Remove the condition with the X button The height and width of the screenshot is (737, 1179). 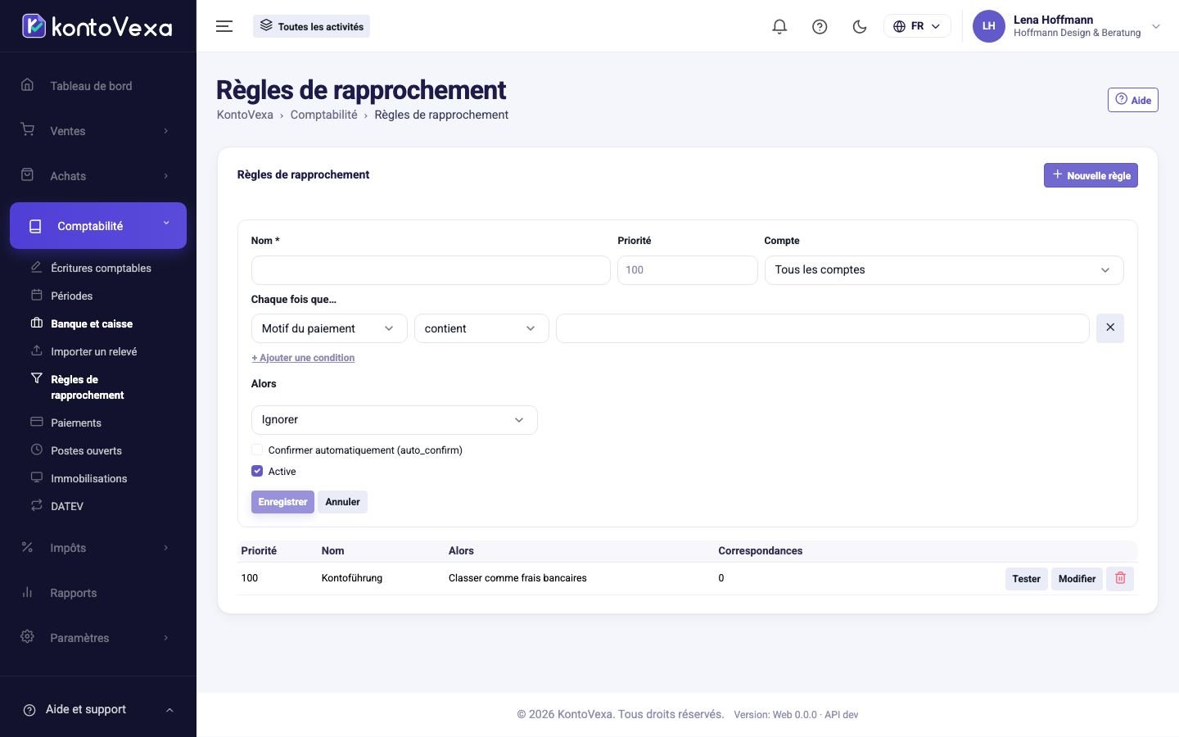pyautogui.click(x=1110, y=328)
